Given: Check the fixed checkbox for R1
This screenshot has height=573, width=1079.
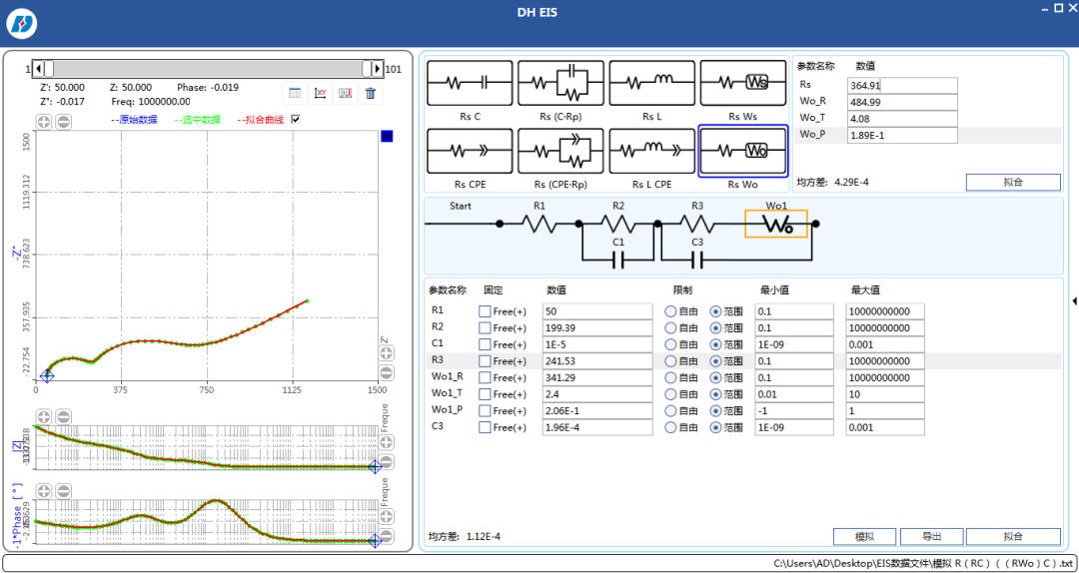Looking at the screenshot, I should [485, 311].
